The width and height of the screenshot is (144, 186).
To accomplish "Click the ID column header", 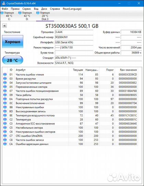I will point(11,70).
